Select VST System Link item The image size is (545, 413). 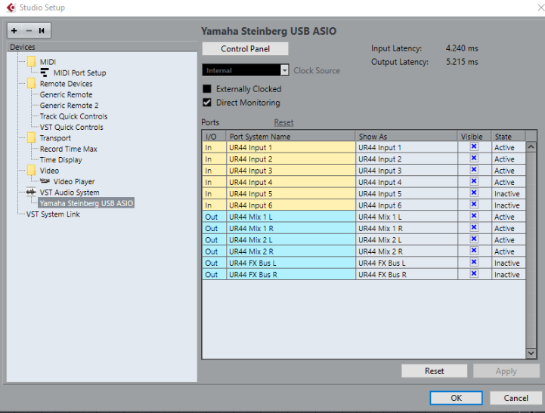[x=53, y=214]
